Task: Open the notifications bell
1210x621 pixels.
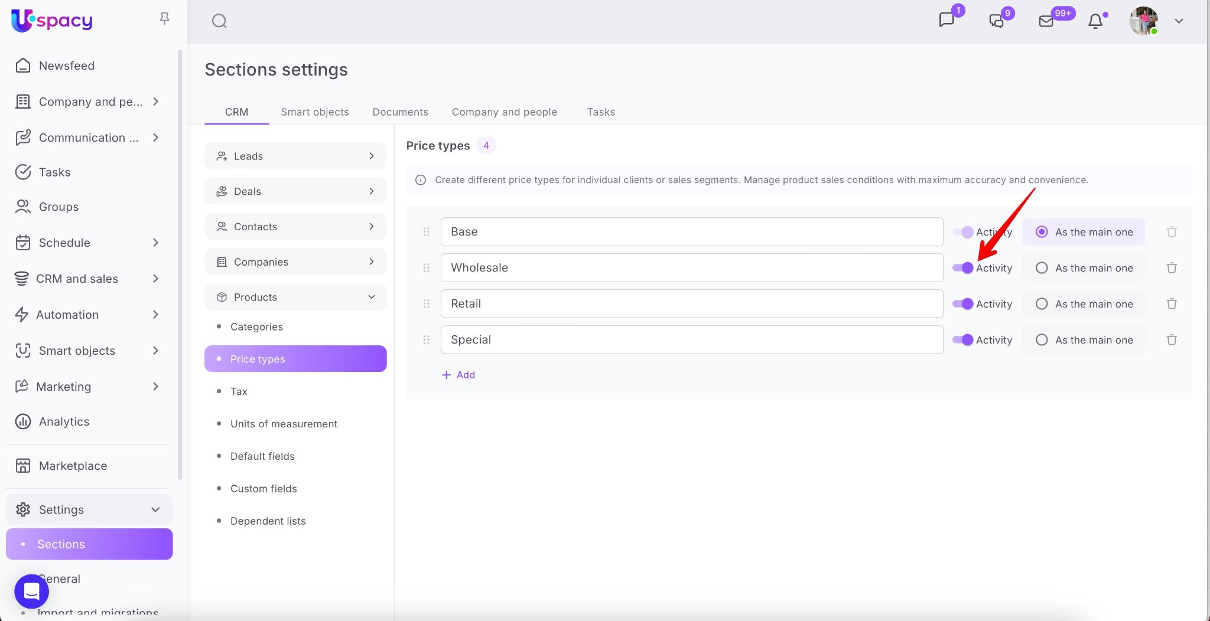Action: pyautogui.click(x=1095, y=21)
